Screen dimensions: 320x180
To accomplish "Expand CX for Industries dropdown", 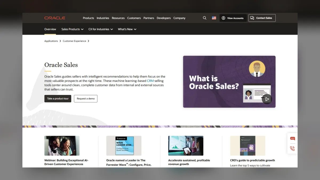I will click(x=101, y=29).
